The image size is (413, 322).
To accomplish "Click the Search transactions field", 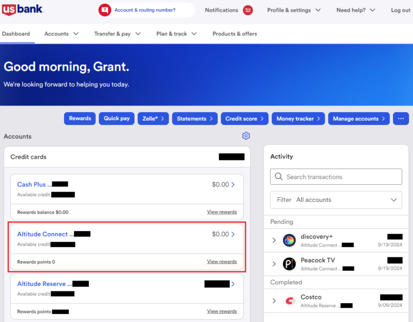I will [x=336, y=177].
